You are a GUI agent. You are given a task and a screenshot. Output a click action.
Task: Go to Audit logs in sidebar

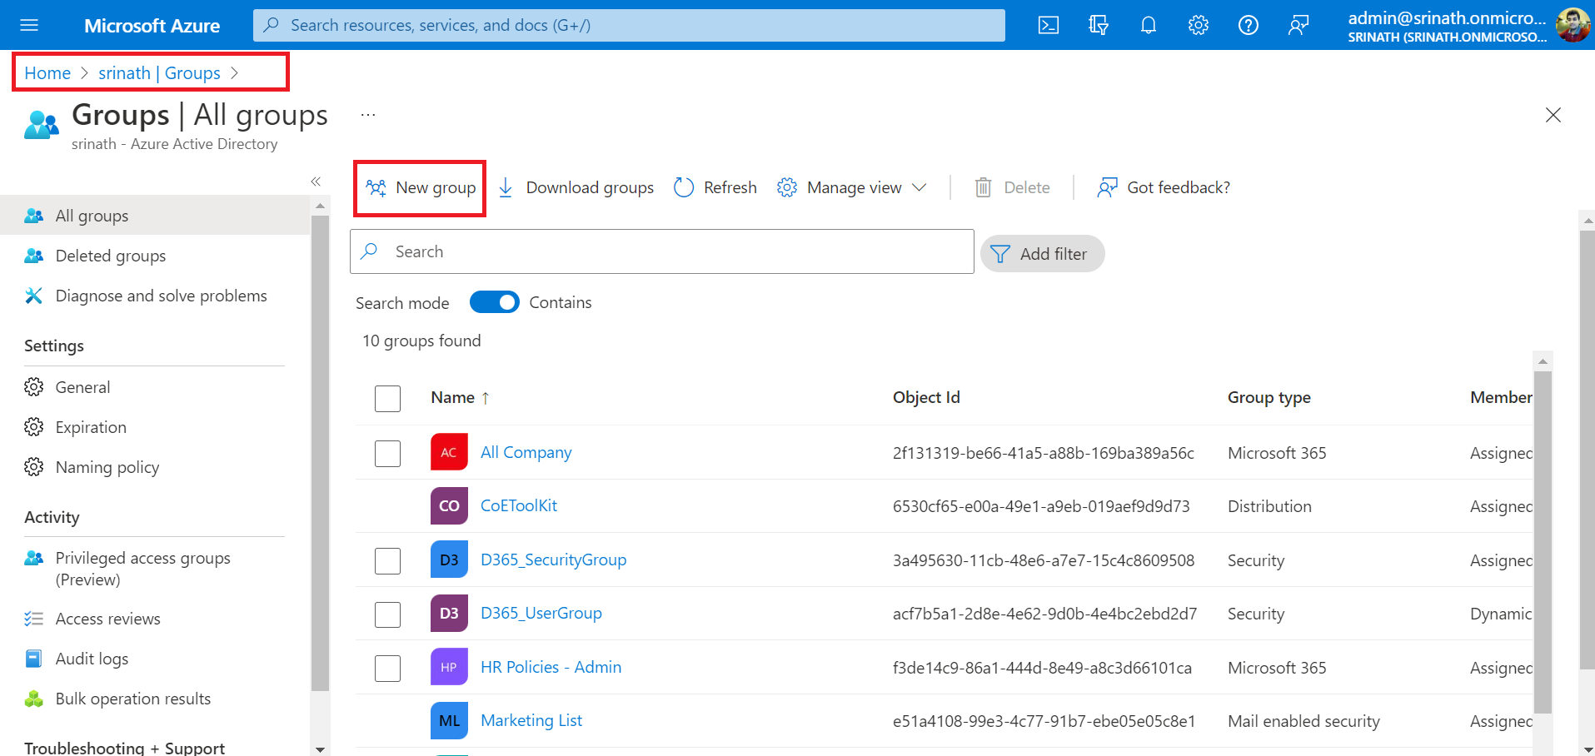pyautogui.click(x=92, y=659)
